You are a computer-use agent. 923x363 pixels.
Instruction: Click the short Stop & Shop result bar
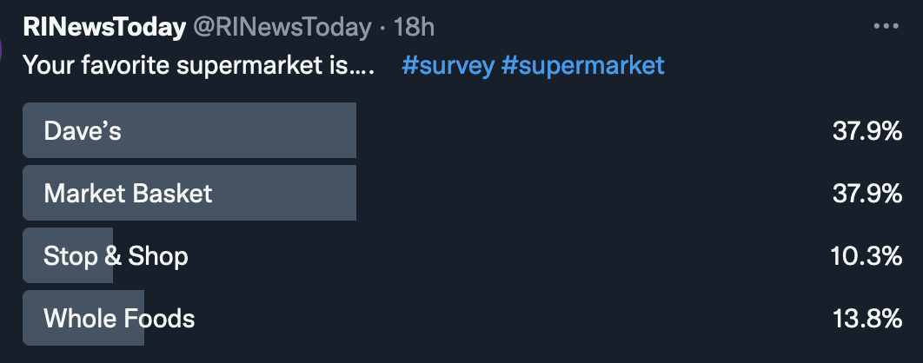pos(33,255)
